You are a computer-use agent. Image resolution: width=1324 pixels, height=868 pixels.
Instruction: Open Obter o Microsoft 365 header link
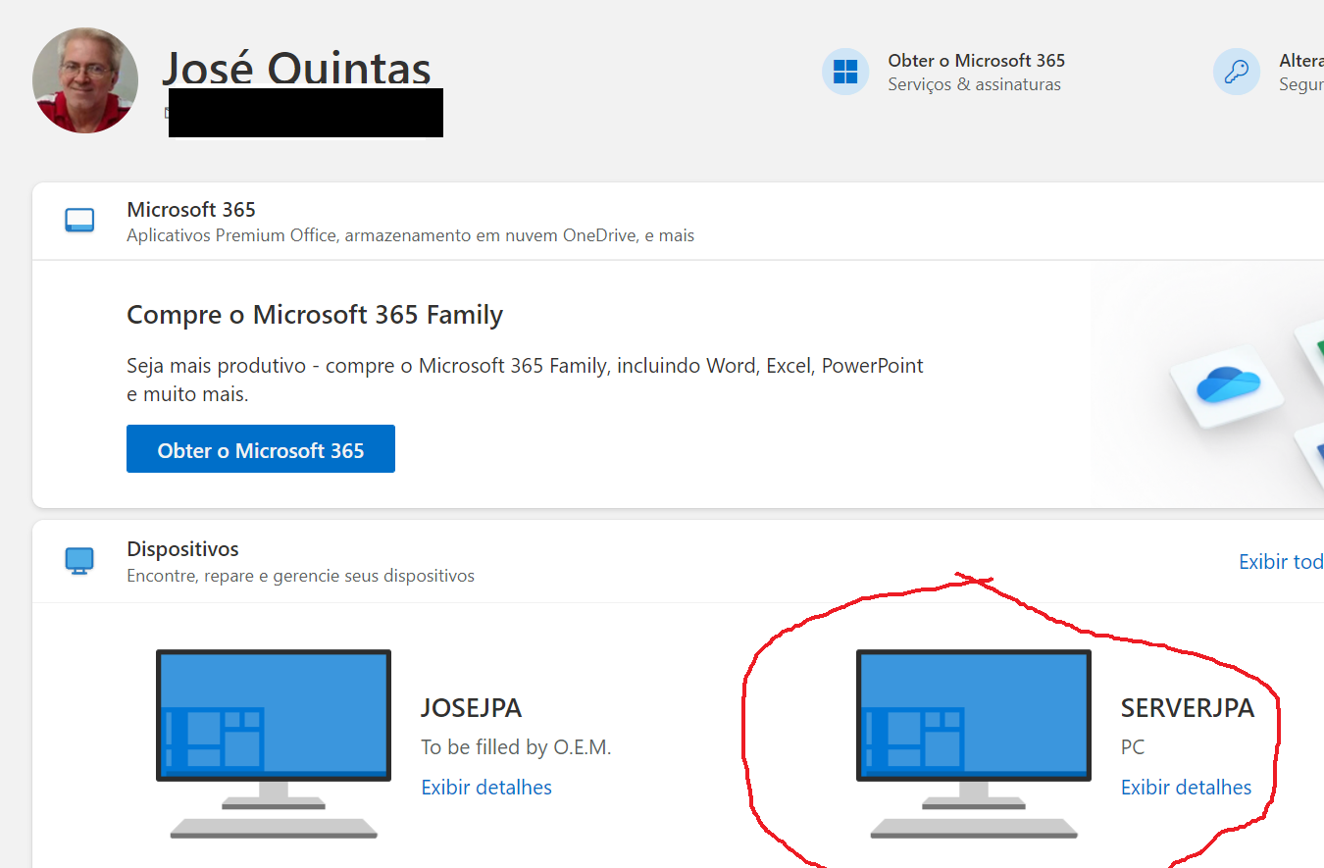pyautogui.click(x=976, y=61)
